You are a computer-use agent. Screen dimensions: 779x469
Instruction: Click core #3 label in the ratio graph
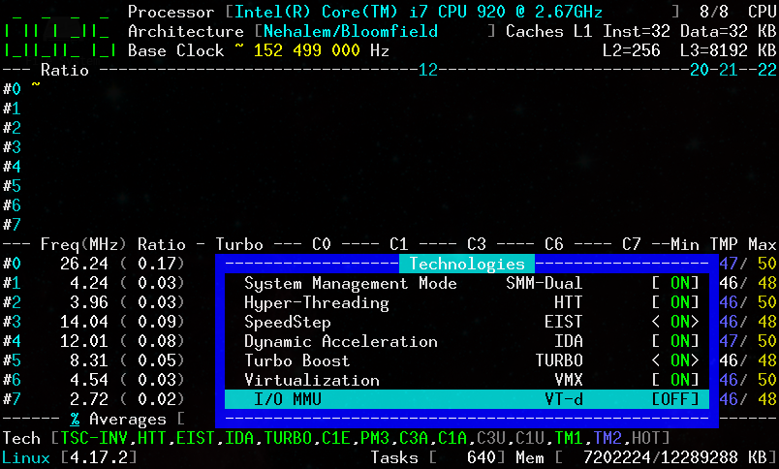point(12,147)
